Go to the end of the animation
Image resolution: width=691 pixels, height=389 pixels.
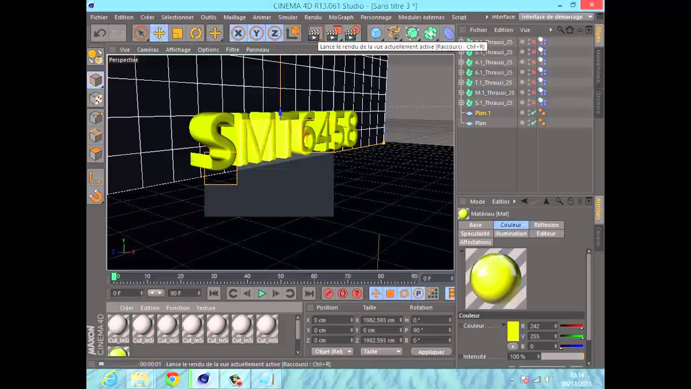tap(309, 293)
